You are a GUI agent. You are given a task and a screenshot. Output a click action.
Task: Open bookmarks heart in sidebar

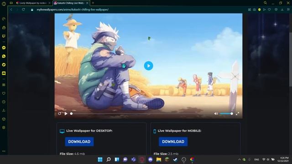pyautogui.click(x=4, y=93)
